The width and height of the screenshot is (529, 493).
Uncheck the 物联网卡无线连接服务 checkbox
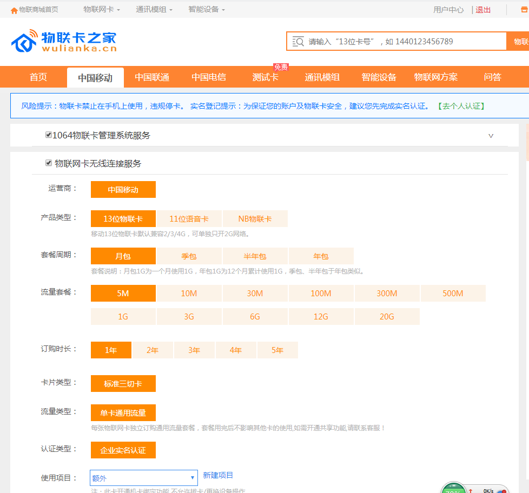point(49,163)
